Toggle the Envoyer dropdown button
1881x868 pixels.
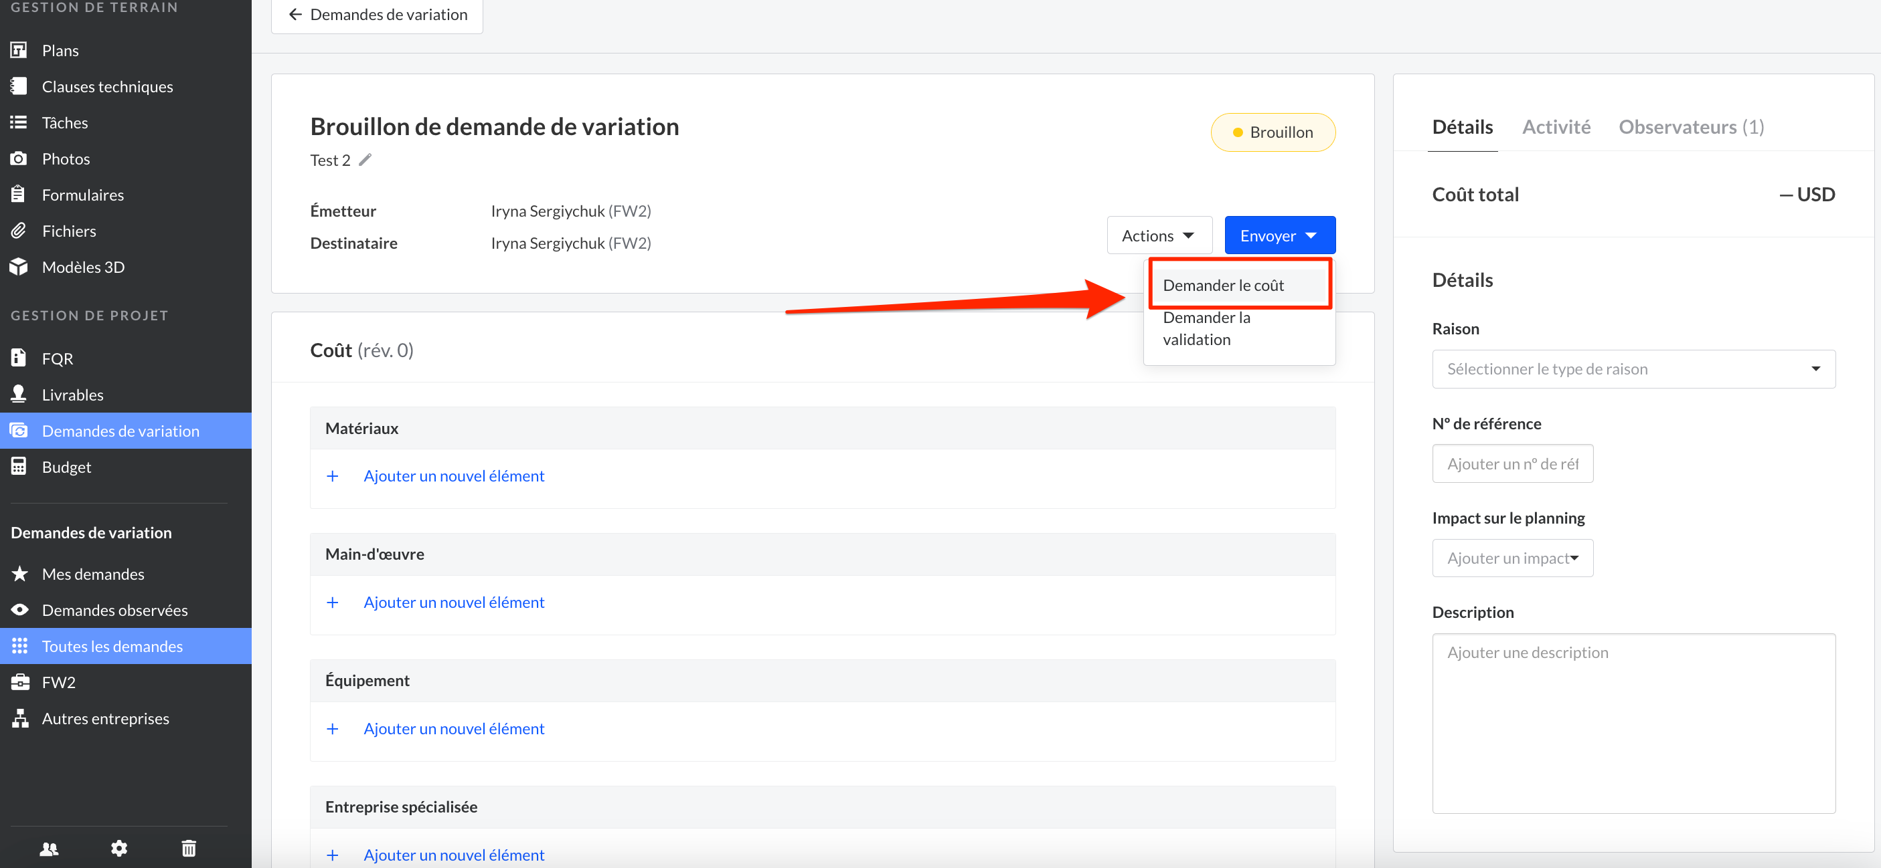(x=1279, y=235)
